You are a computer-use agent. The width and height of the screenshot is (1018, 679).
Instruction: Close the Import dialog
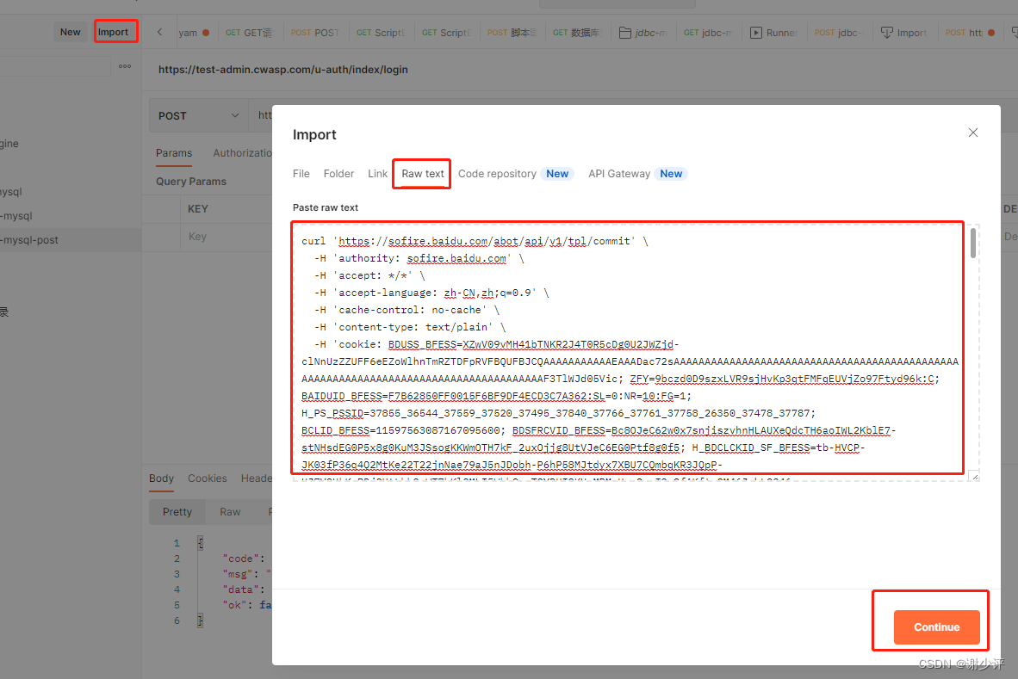point(972,133)
